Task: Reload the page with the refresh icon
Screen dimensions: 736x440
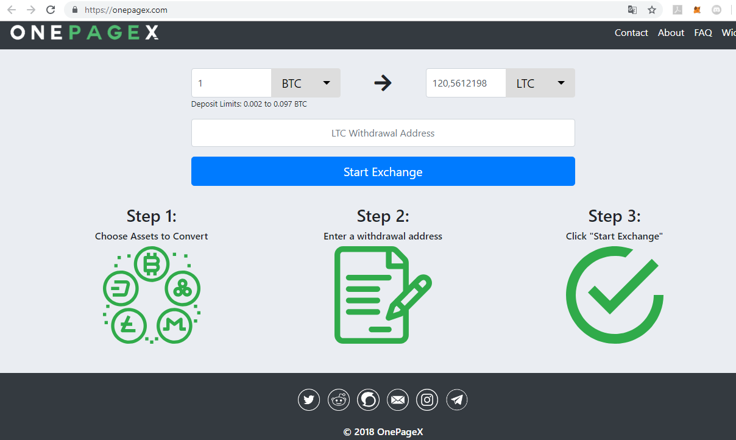Action: [x=51, y=10]
